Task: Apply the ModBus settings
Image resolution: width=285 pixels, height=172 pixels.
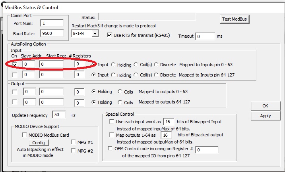Action: point(266,116)
